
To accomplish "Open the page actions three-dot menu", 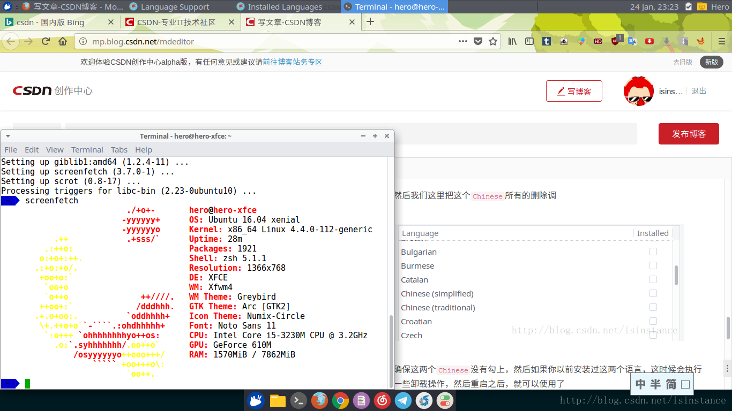I will coord(462,41).
